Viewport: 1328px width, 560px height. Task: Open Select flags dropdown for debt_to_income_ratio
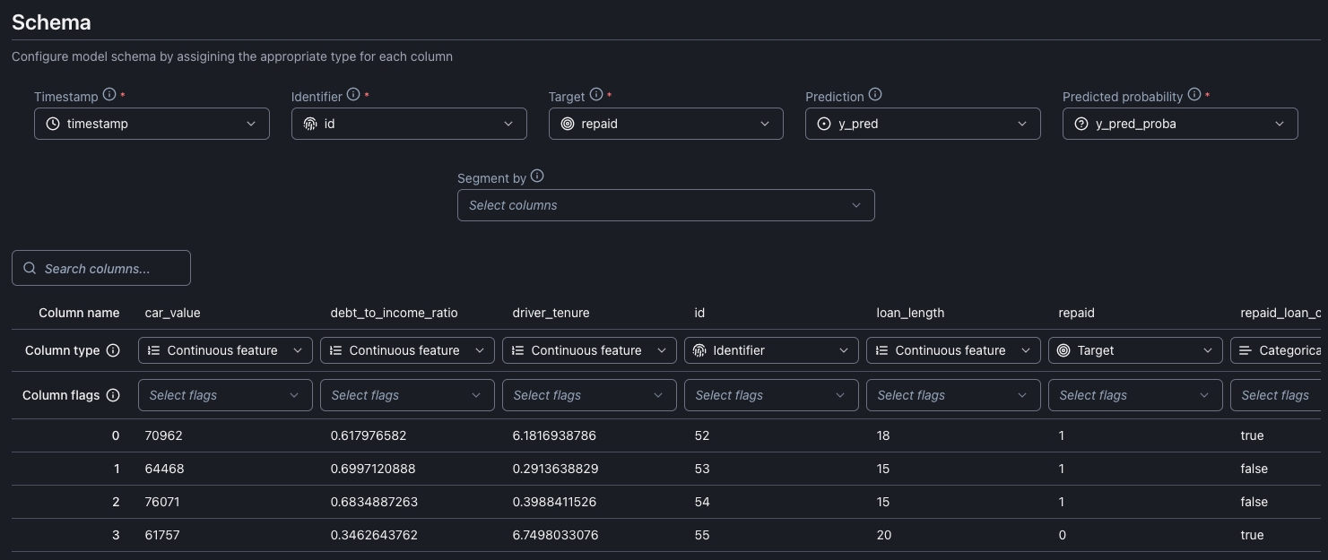tap(407, 395)
